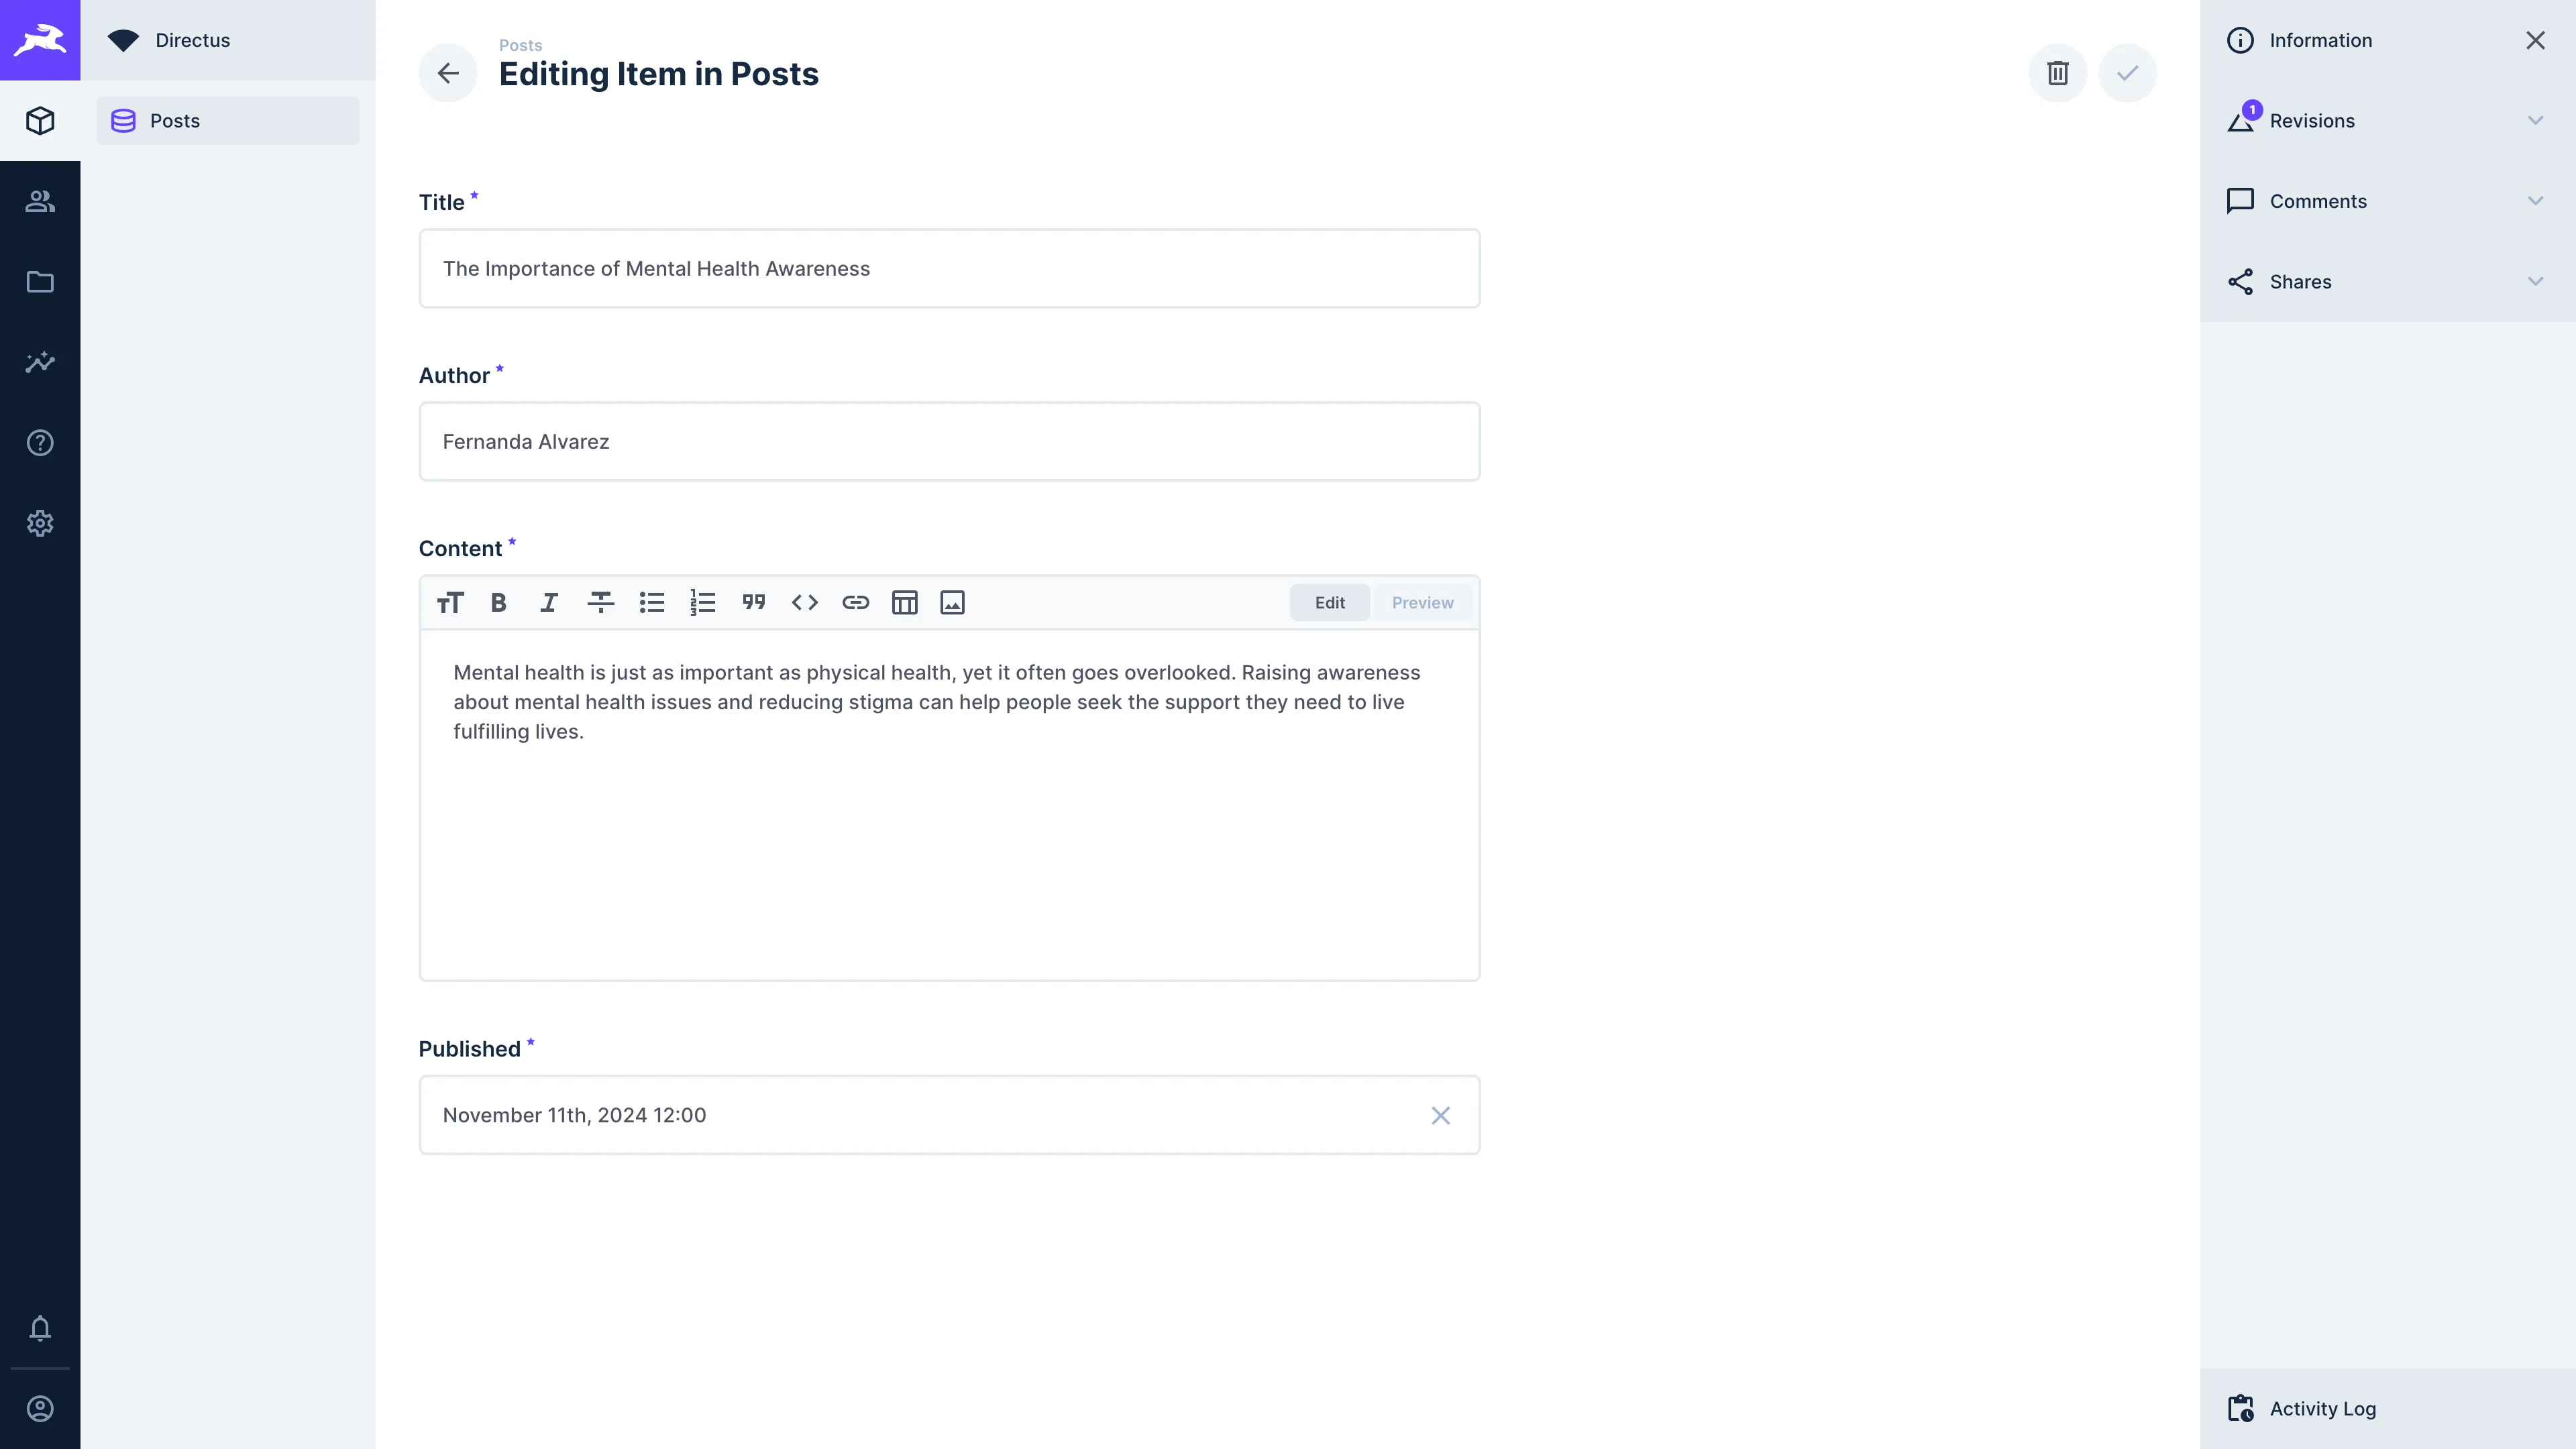This screenshot has height=1449, width=2576.
Task: Toggle bold formatting in Content editor
Action: [x=498, y=602]
